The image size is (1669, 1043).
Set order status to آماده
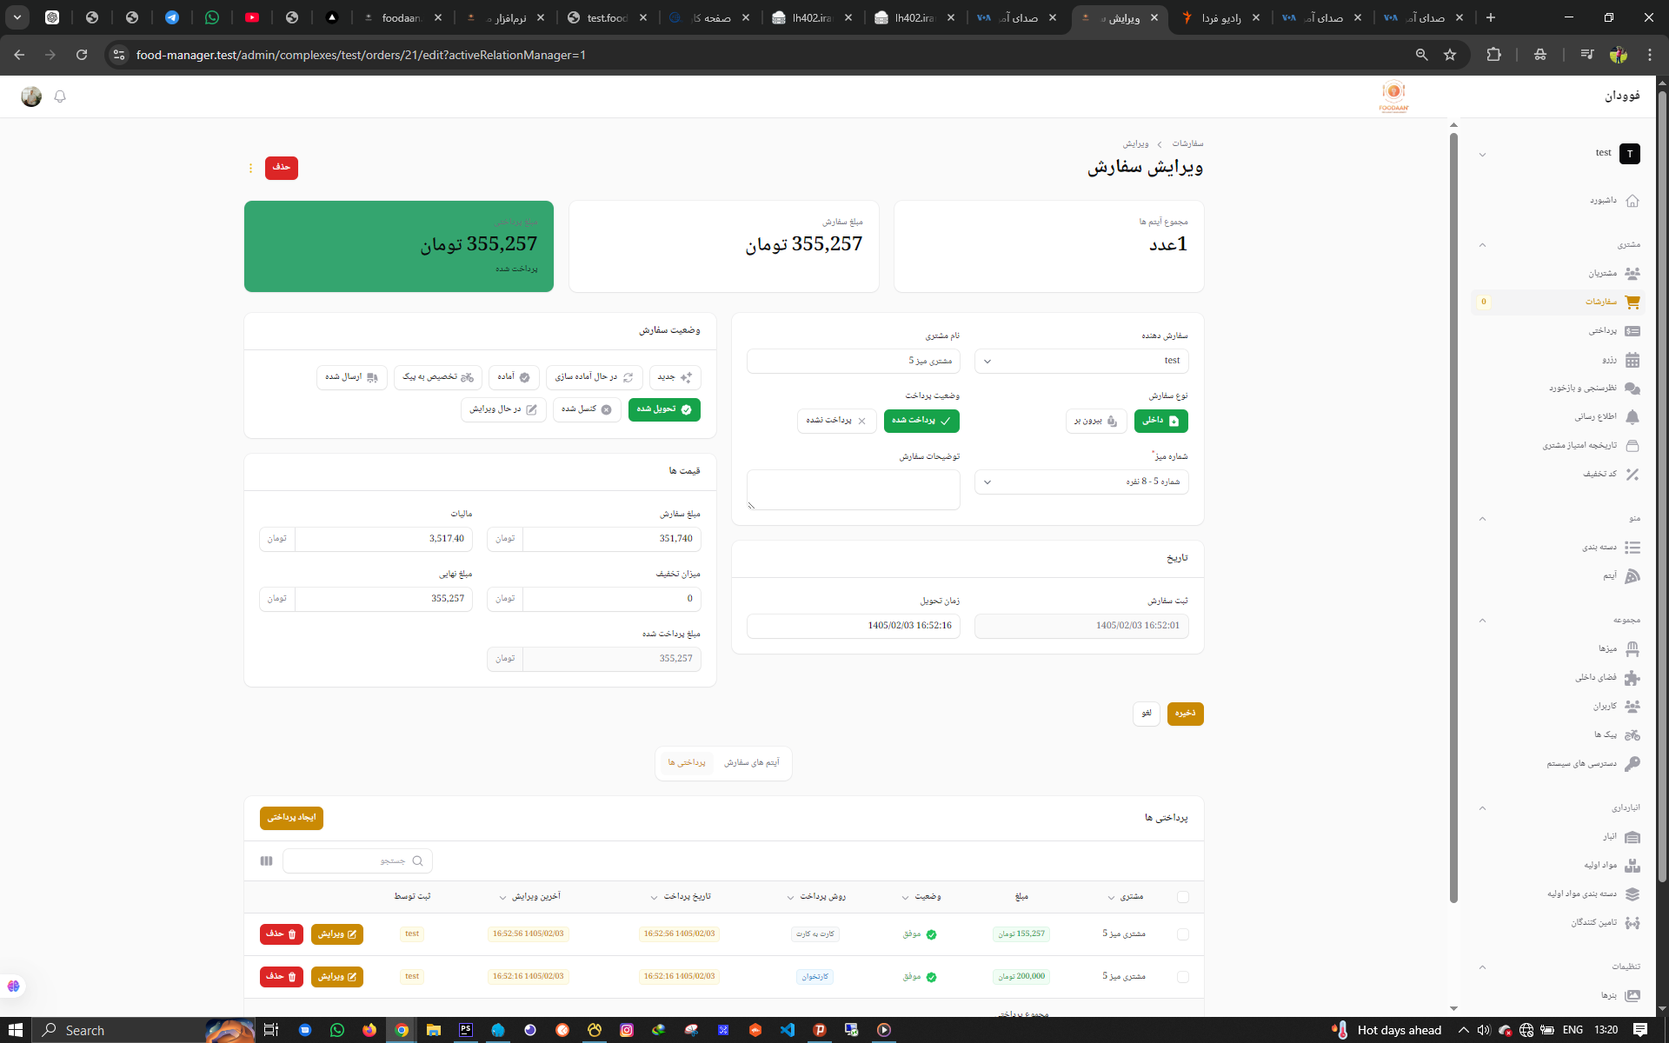[514, 377]
